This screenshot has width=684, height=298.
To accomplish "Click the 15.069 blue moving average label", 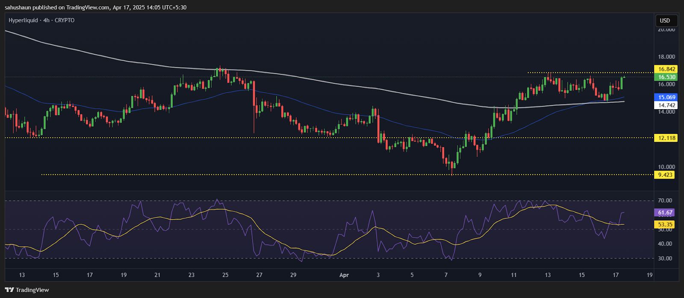I will 666,97.
